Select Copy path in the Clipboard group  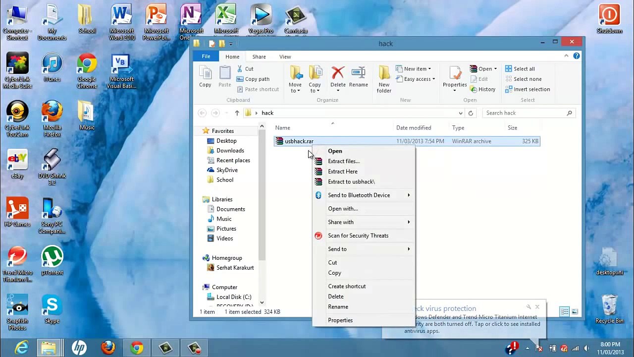coord(253,79)
